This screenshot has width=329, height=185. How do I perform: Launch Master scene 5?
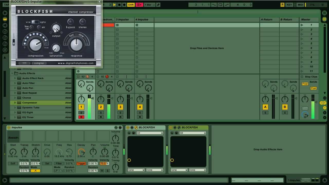pos(302,44)
